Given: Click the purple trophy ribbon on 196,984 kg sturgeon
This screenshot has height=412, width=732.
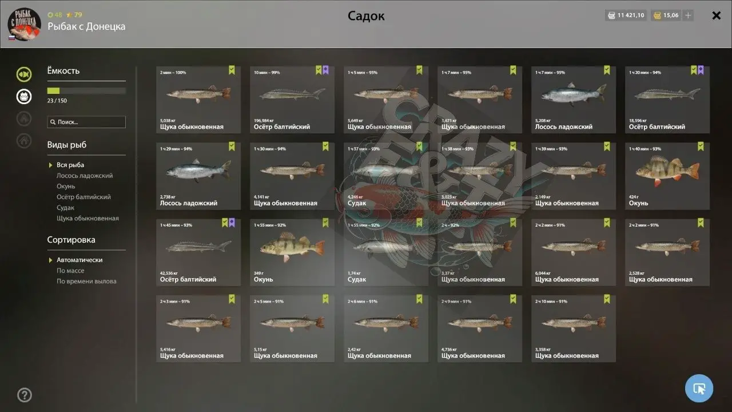Looking at the screenshot, I should click(x=325, y=70).
